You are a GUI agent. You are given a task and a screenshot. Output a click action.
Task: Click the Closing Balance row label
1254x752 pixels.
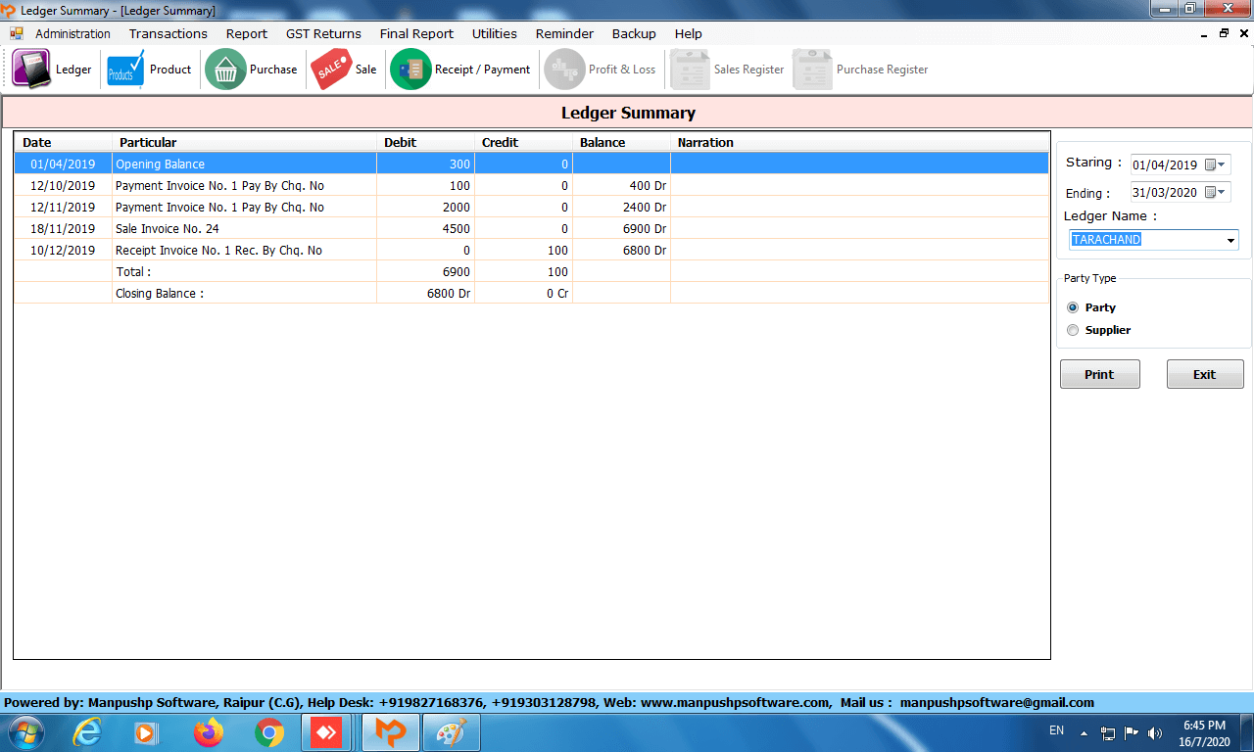point(160,293)
